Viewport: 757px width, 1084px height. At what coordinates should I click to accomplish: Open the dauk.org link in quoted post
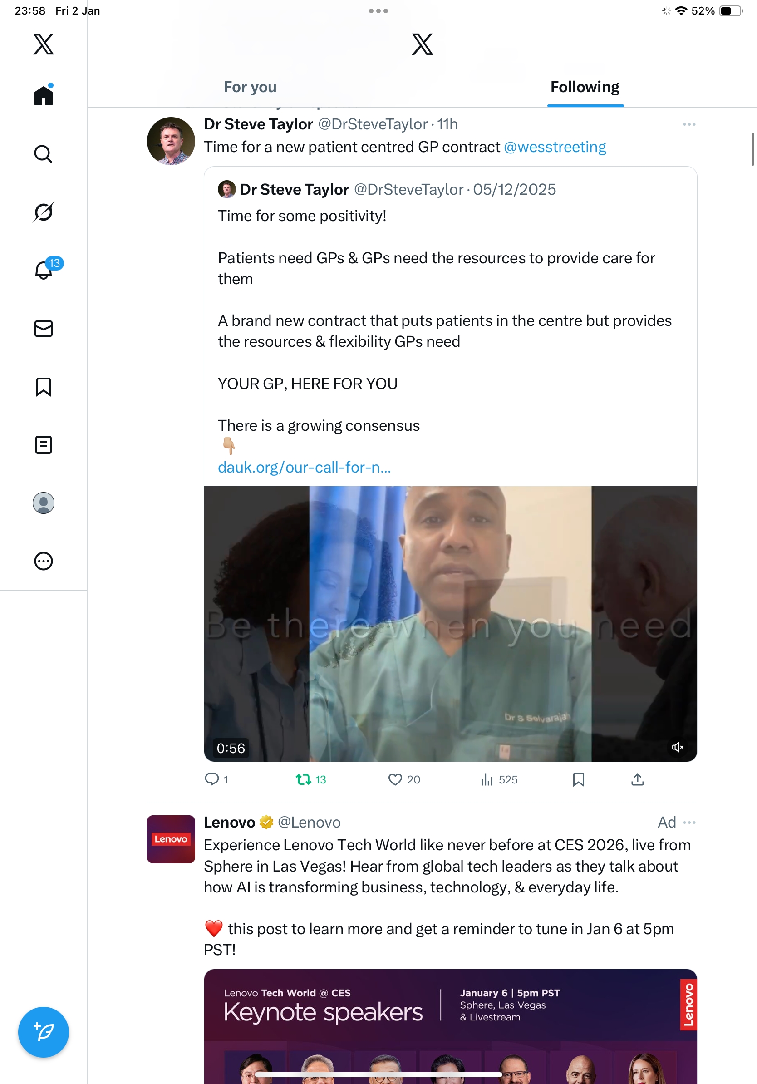point(305,468)
